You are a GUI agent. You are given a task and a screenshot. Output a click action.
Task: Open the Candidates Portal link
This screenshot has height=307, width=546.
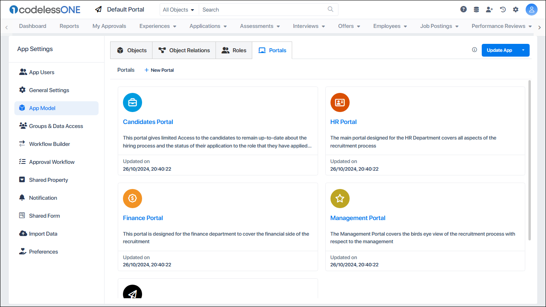(148, 122)
